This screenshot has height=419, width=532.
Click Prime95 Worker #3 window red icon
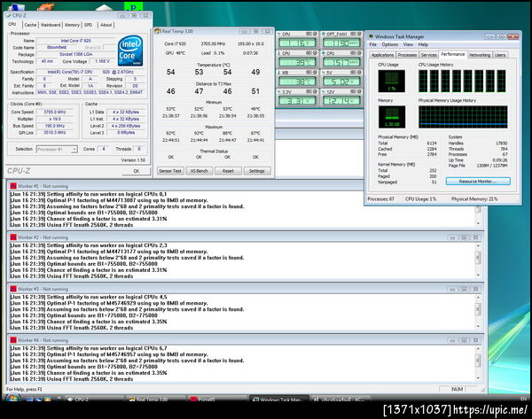point(13,289)
